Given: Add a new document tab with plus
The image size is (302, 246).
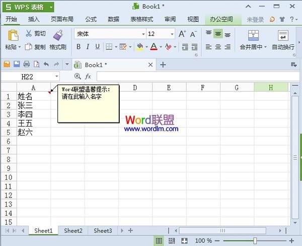Looking at the screenshot, I should [x=163, y=65].
